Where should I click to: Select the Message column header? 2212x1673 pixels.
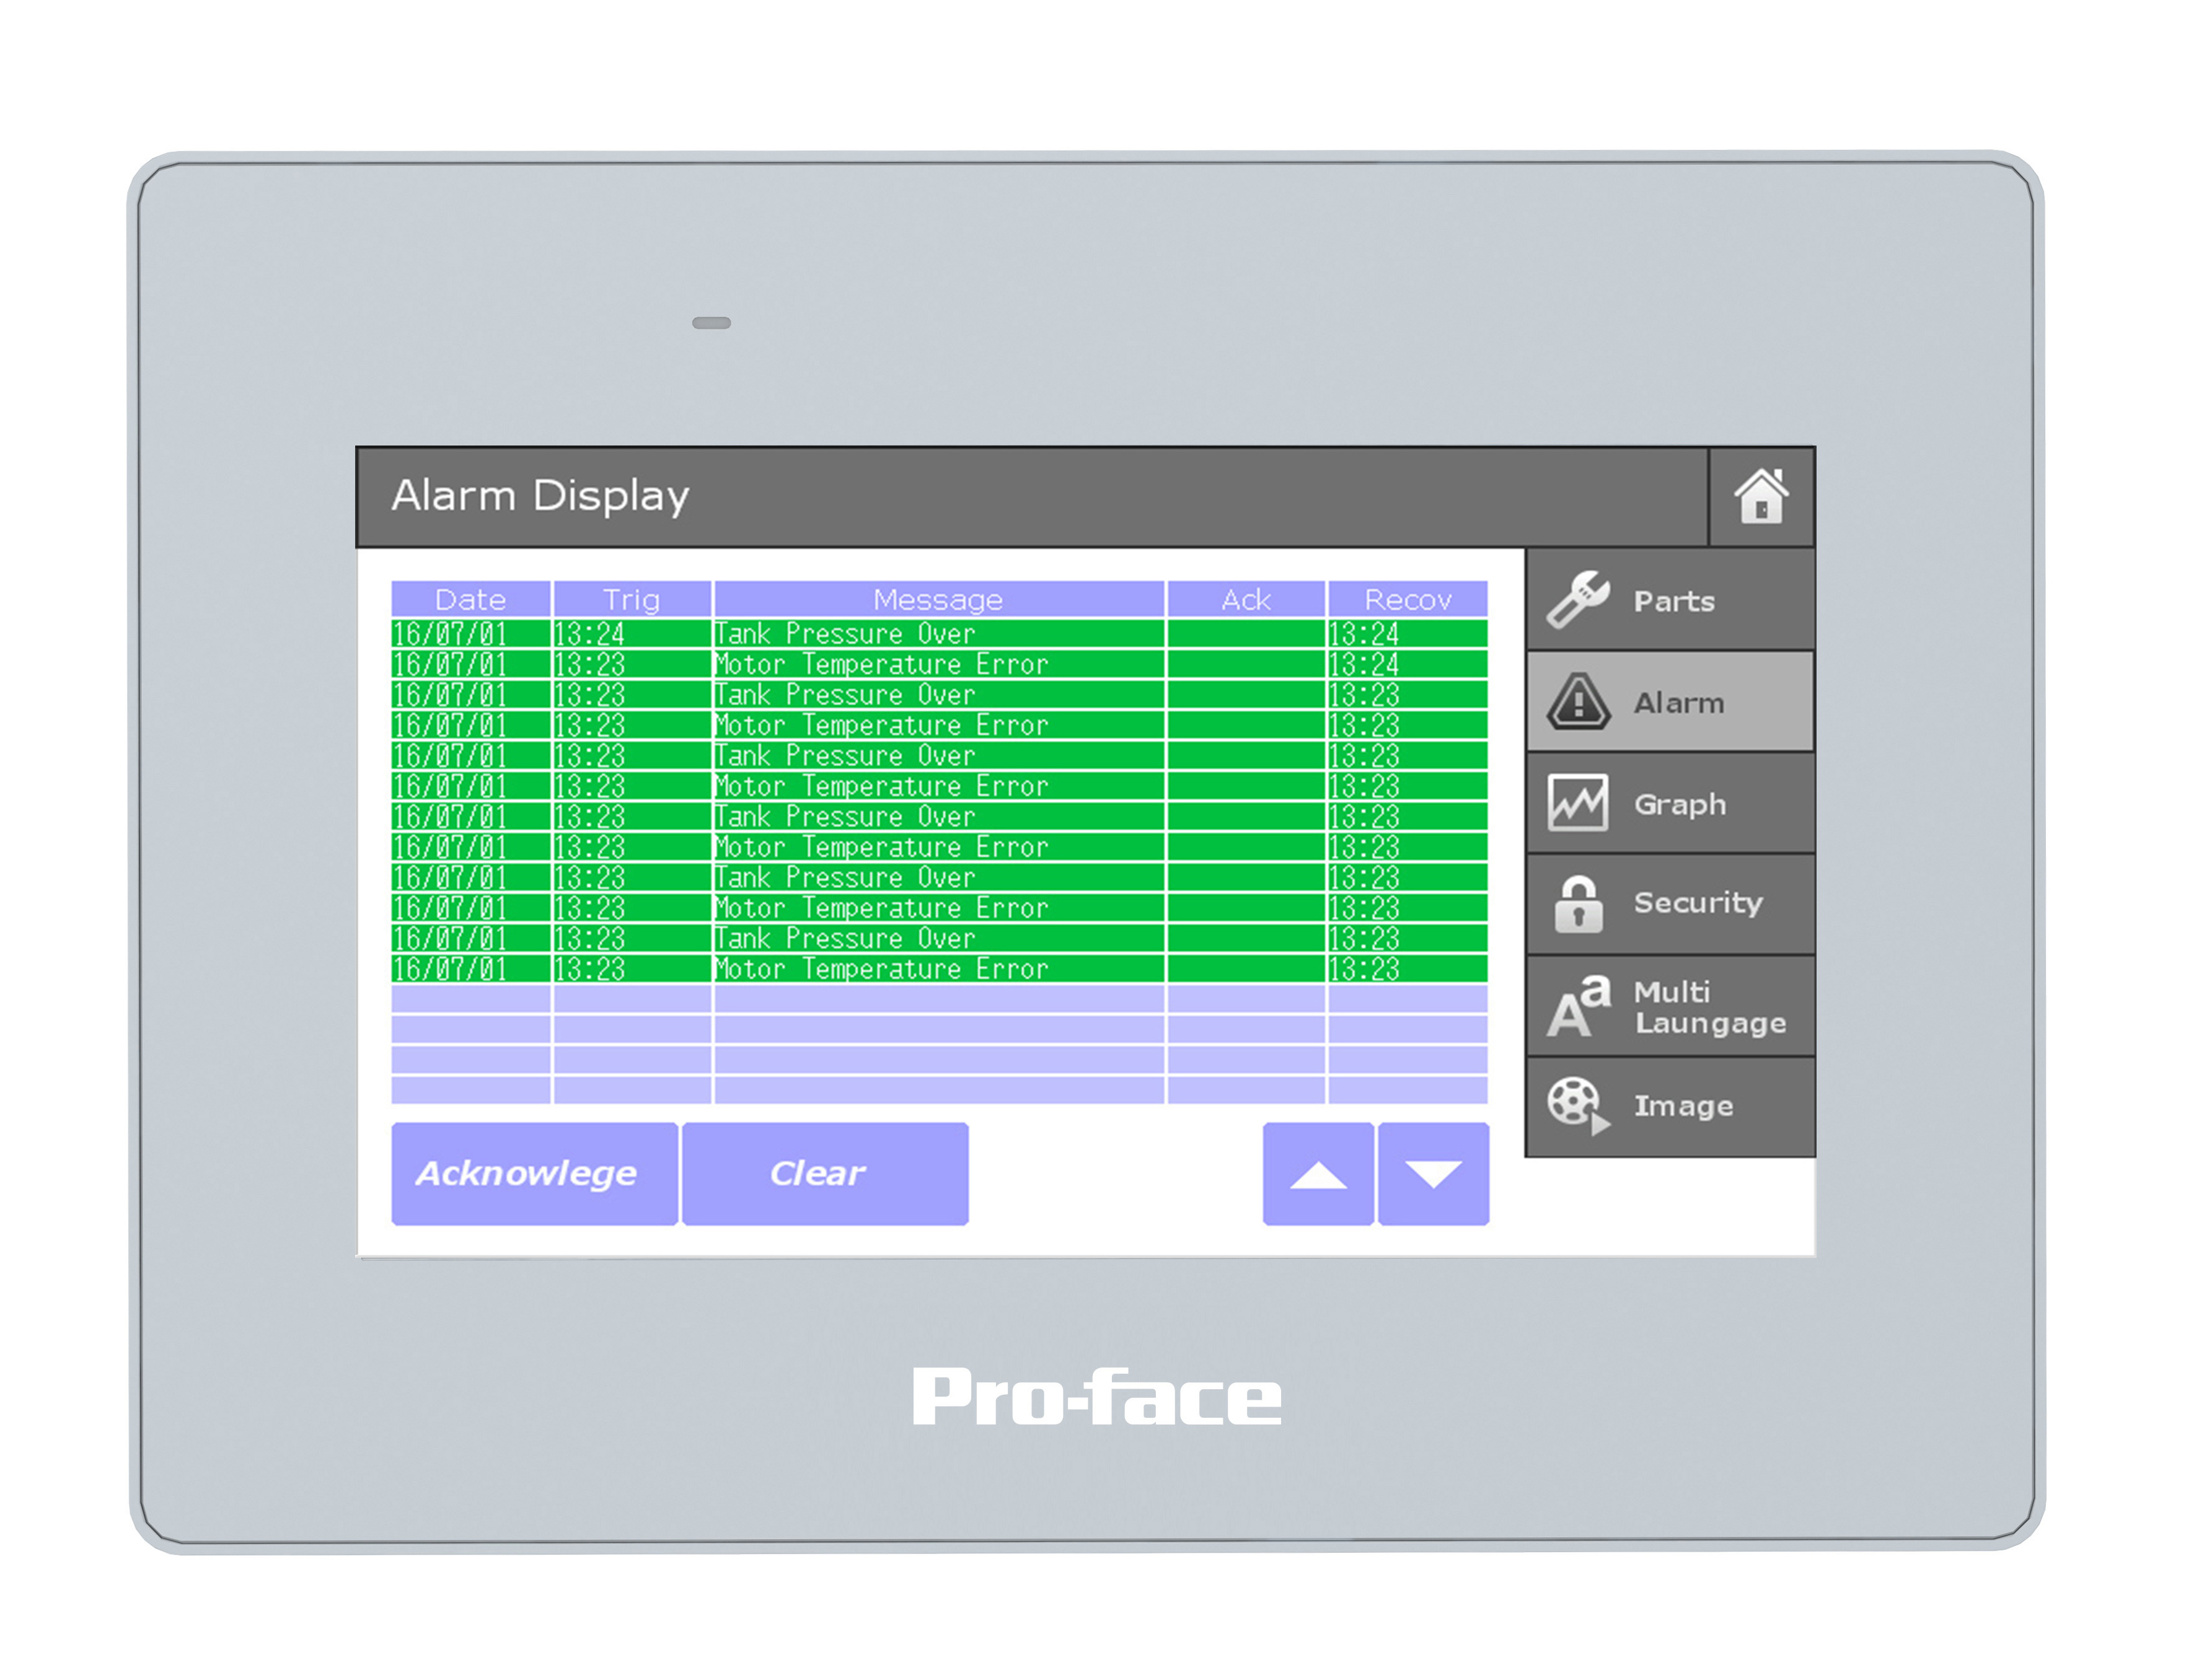pos(938,599)
